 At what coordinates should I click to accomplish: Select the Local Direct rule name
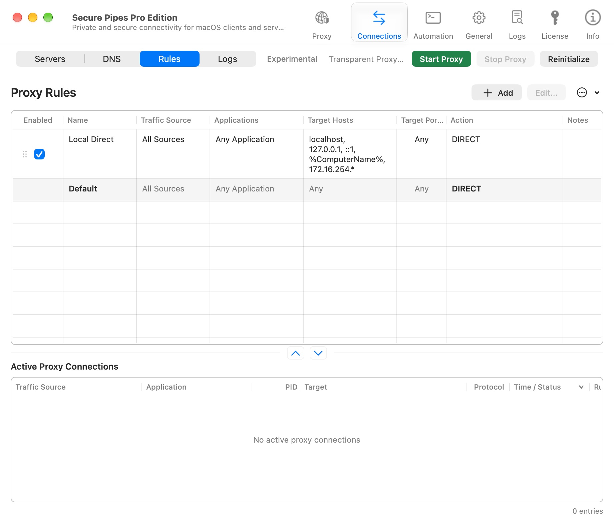click(91, 139)
